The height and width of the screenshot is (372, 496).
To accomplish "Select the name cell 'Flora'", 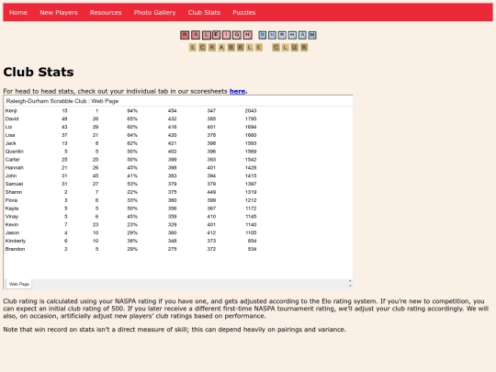I will [x=11, y=200].
